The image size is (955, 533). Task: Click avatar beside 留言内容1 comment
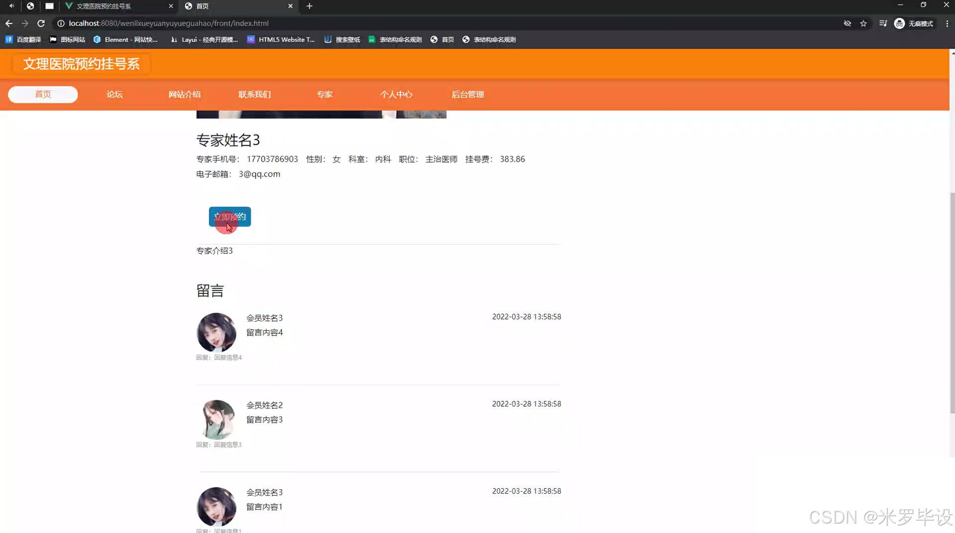click(x=216, y=507)
